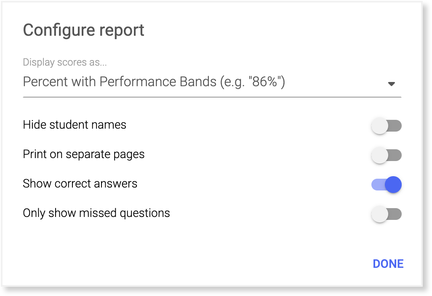
Task: Enable the Hide student names toggle
Action: tap(386, 126)
